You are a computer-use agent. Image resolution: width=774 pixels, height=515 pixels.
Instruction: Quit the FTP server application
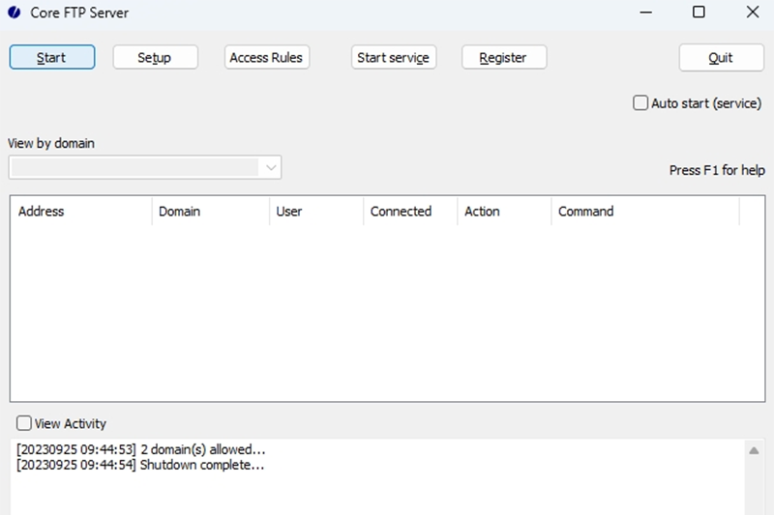point(721,58)
